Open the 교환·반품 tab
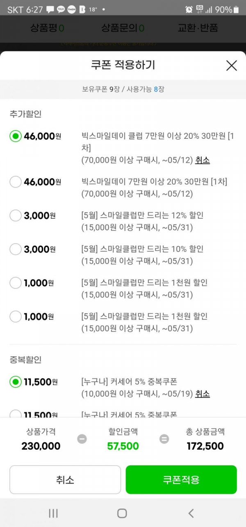Viewport: 246px width, 527px height. click(198, 28)
